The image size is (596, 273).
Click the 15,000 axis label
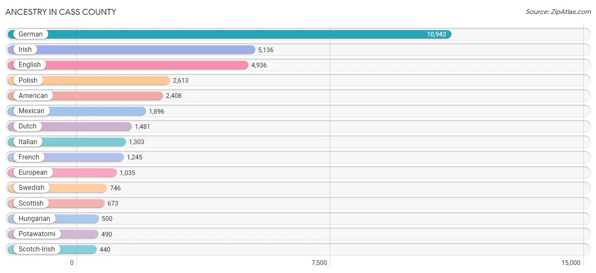[571, 263]
